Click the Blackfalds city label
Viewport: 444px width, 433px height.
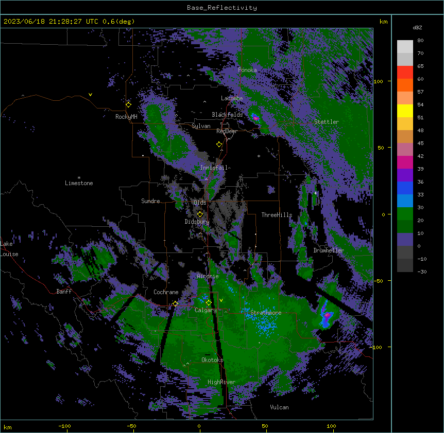[227, 115]
